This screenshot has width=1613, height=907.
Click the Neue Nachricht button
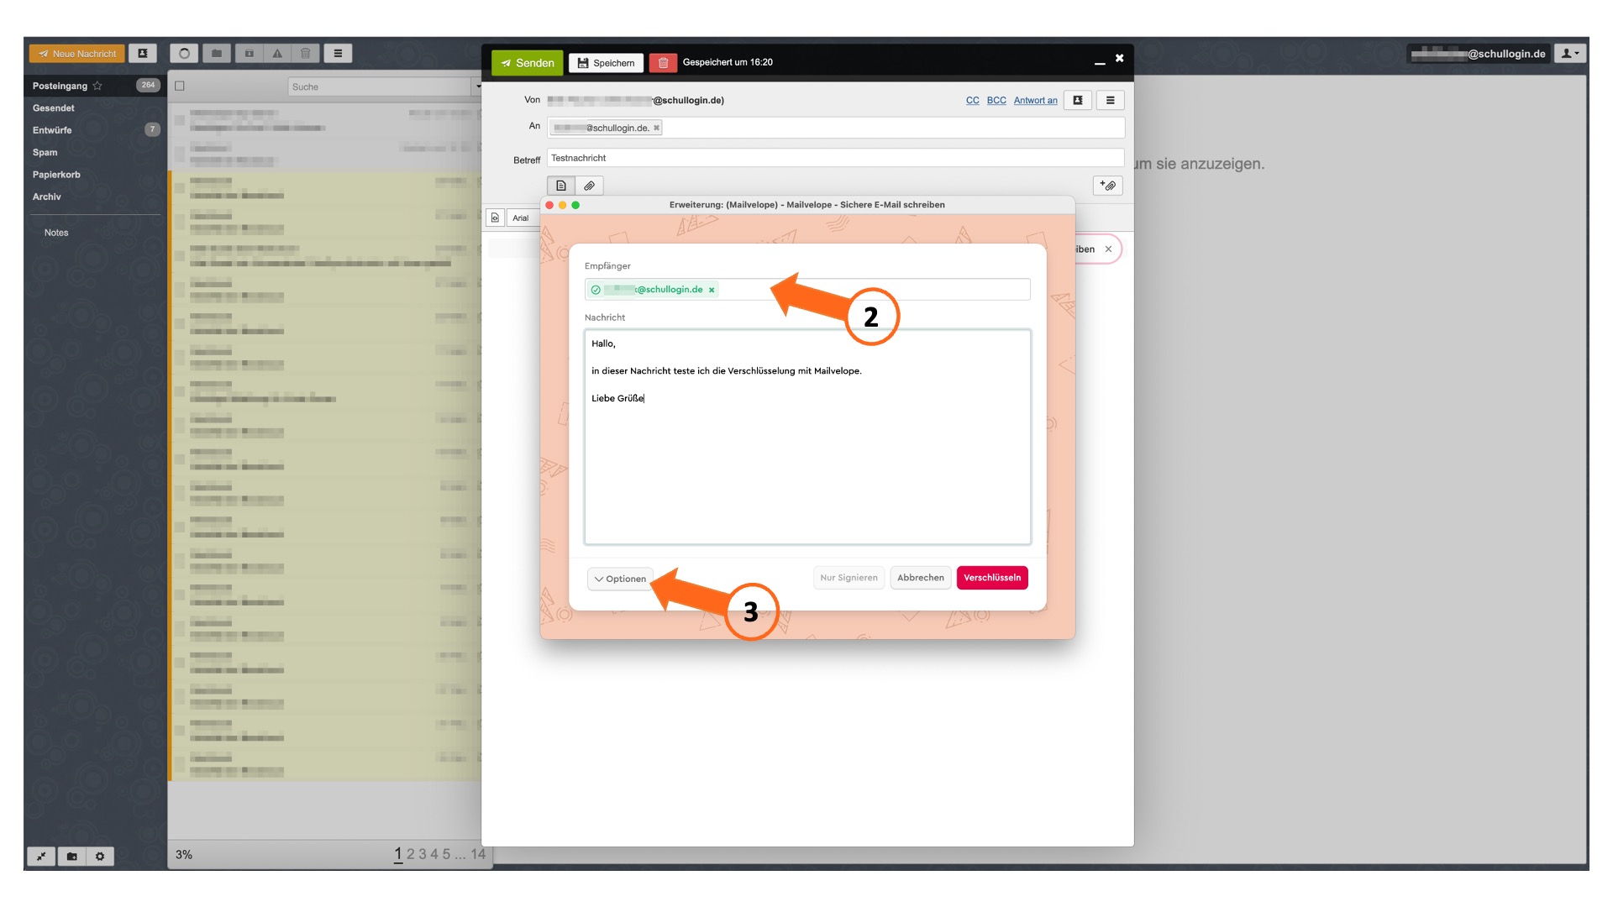coord(76,54)
